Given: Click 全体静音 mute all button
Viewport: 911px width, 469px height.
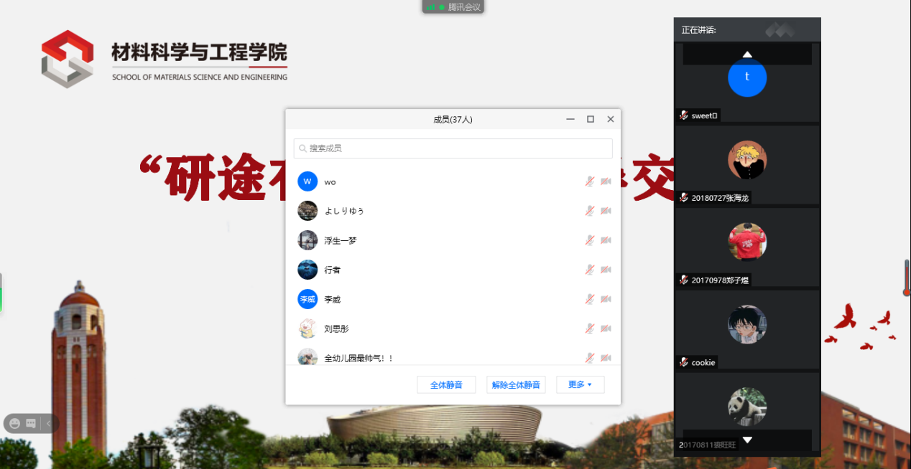Looking at the screenshot, I should click(446, 385).
